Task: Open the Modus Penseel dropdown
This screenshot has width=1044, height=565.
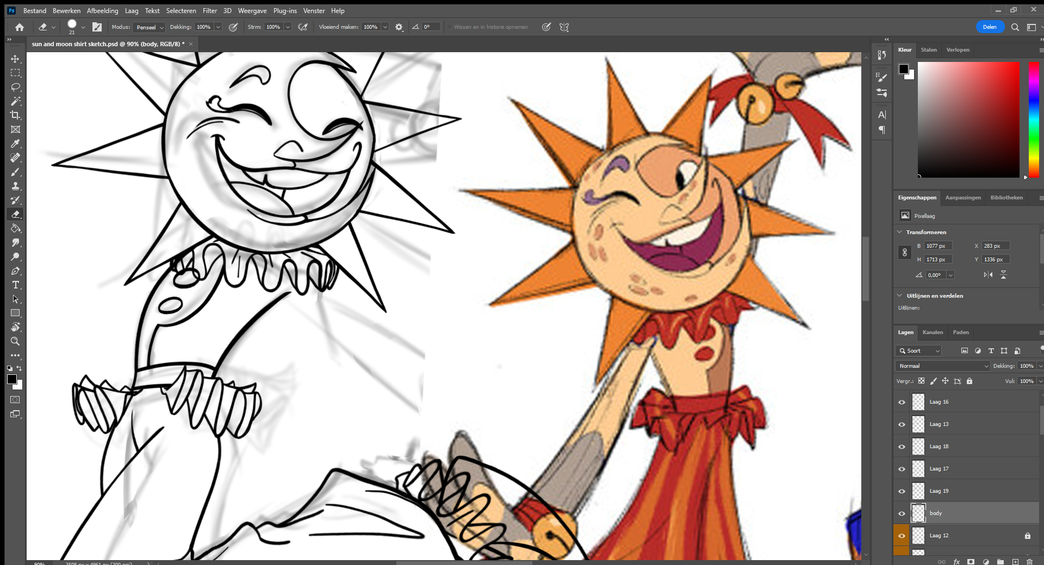Action: pos(150,27)
